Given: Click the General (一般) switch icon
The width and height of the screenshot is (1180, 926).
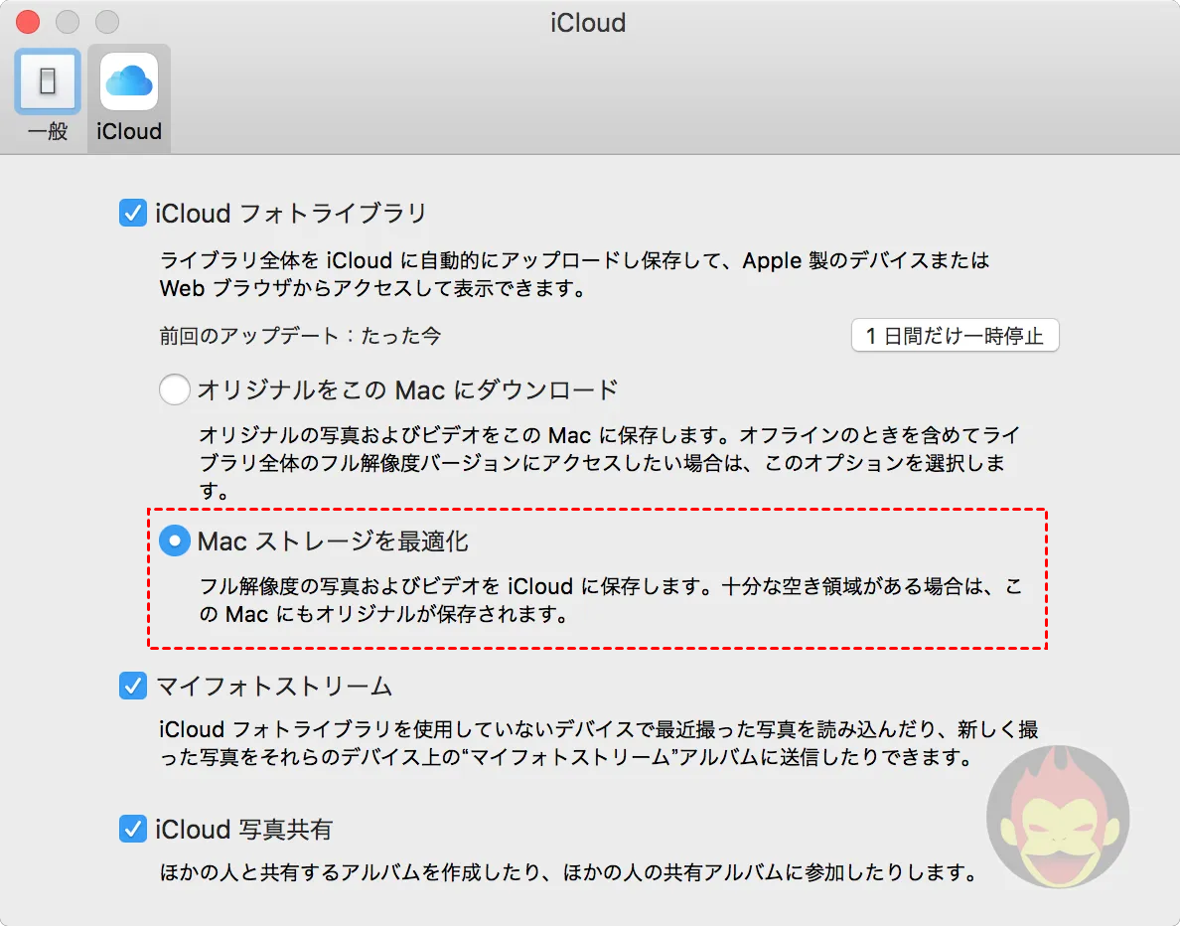Looking at the screenshot, I should click(x=47, y=81).
